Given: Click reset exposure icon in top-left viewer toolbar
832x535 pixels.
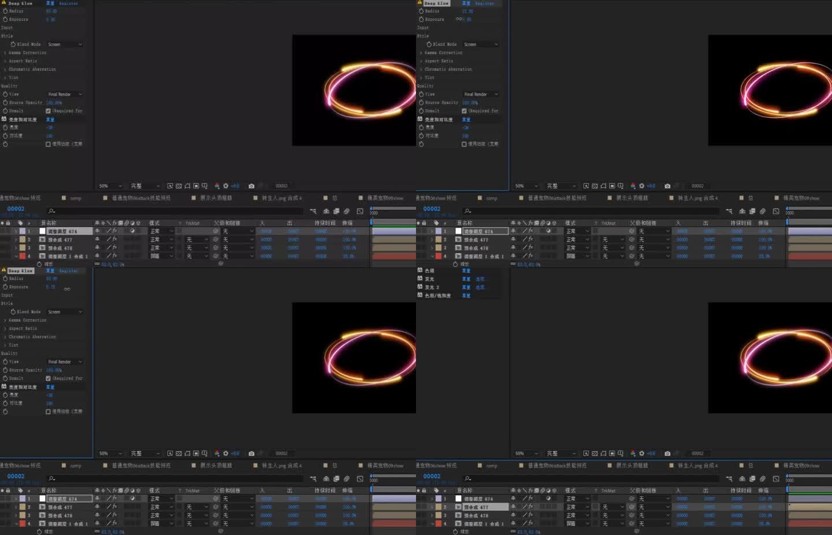Looking at the screenshot, I should pyautogui.click(x=226, y=186).
